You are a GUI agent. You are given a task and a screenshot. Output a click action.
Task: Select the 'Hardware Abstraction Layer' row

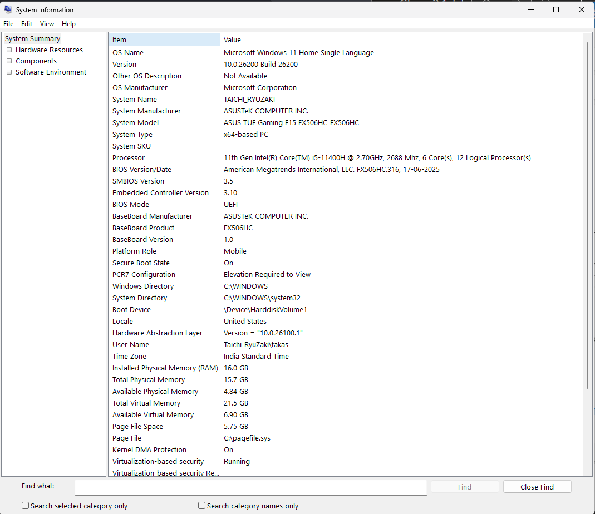click(x=329, y=333)
